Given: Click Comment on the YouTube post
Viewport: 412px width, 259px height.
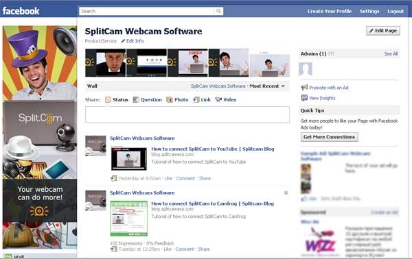Looking at the screenshot, I should click(185, 178).
